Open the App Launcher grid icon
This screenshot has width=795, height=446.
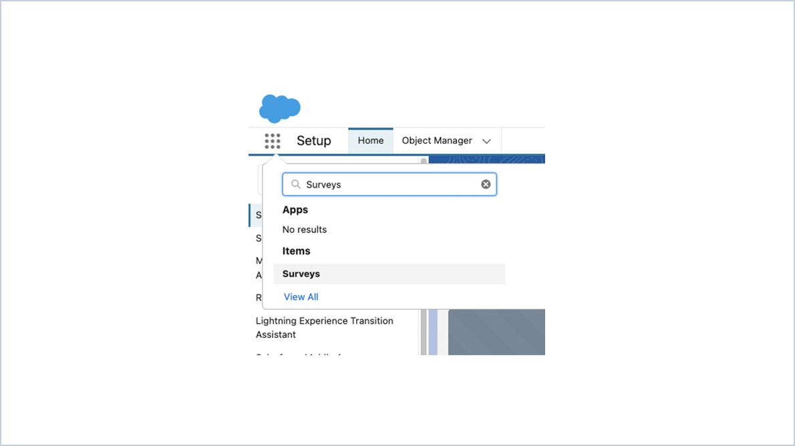pyautogui.click(x=272, y=141)
